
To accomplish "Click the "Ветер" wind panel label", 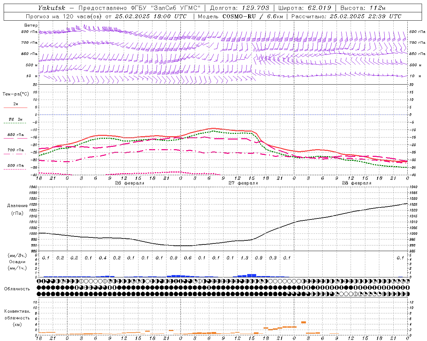I will coord(31,25).
